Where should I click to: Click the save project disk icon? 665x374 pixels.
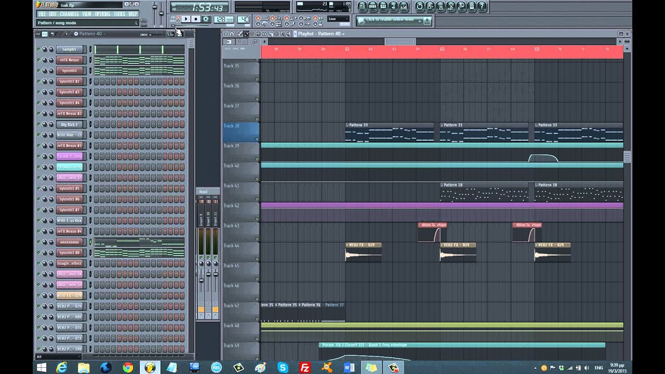click(x=440, y=7)
